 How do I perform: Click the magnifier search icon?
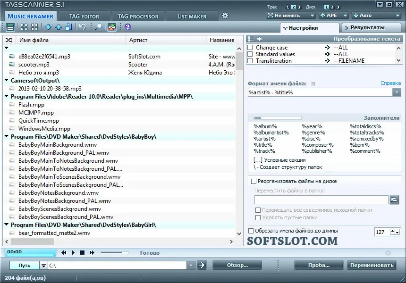[x=98, y=27]
